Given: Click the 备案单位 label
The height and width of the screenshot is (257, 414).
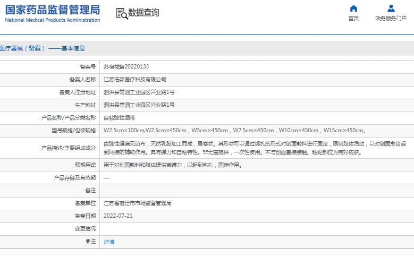Looking at the screenshot, I should pos(85,203).
